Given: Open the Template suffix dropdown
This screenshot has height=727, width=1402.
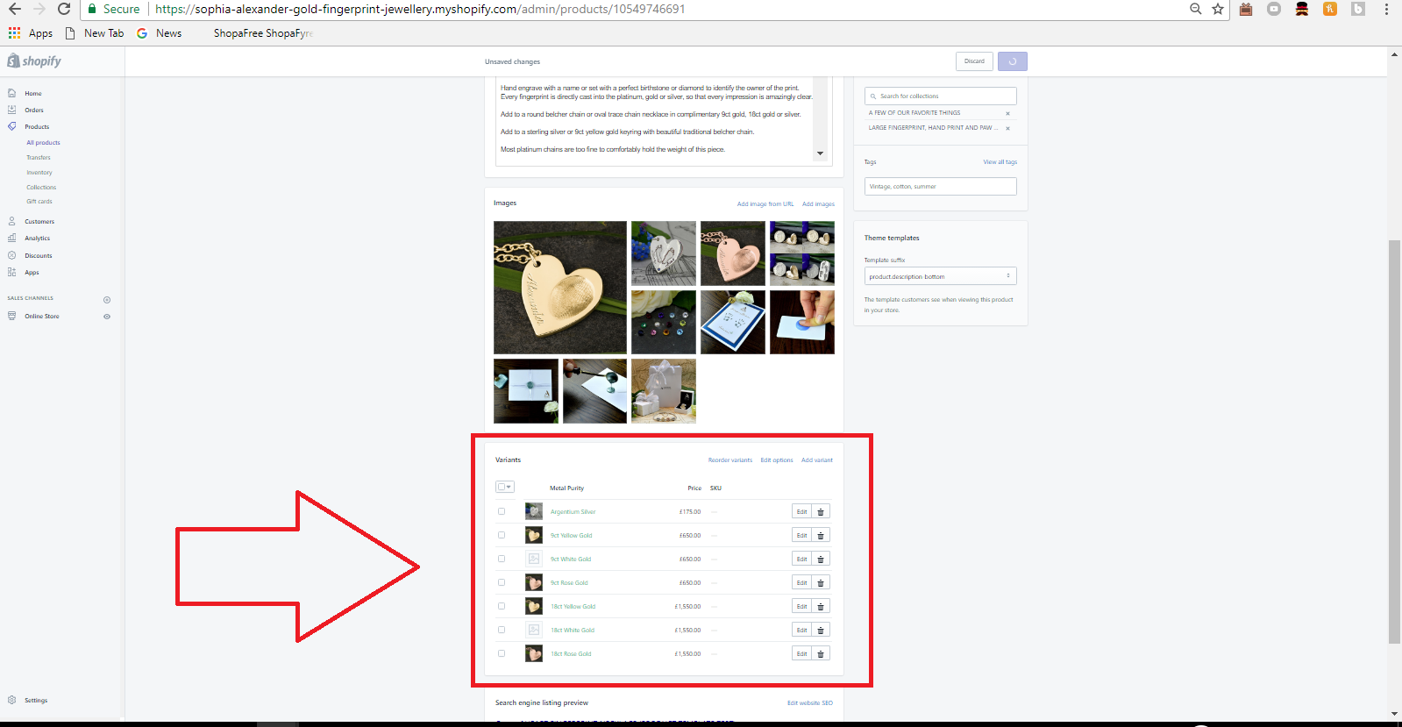Looking at the screenshot, I should pyautogui.click(x=940, y=276).
